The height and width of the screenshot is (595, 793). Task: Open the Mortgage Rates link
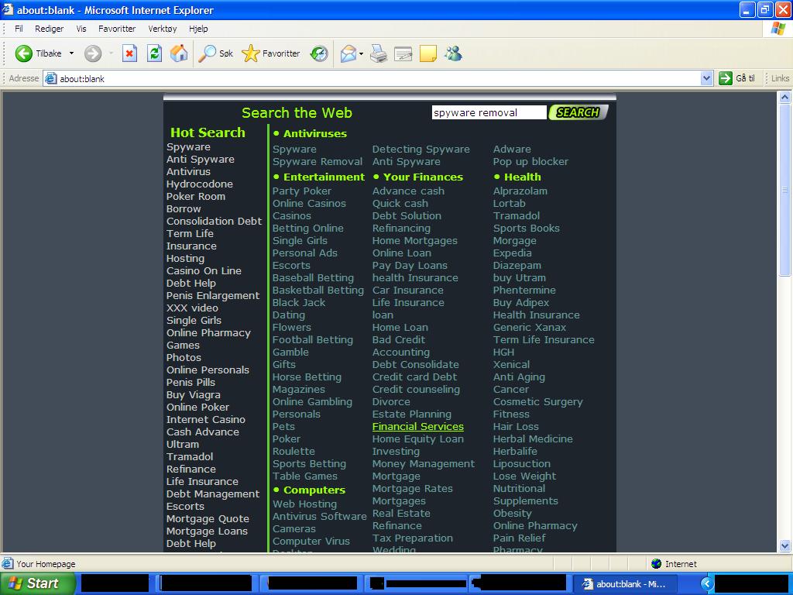point(412,489)
